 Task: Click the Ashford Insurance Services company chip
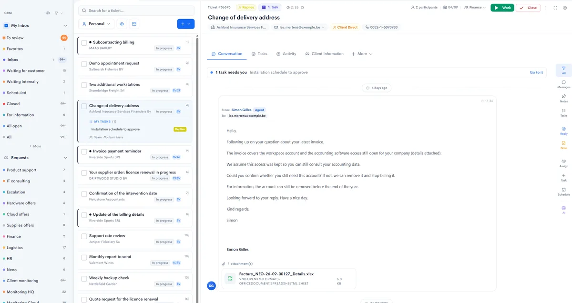click(239, 27)
